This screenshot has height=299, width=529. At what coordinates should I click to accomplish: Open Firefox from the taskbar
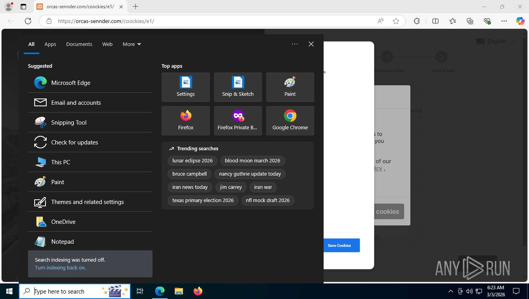click(198, 291)
